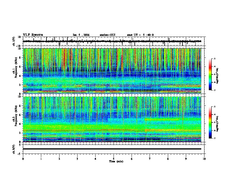
Task: Click the date text "Jan. 5, 2026"
Action: tap(81, 35)
